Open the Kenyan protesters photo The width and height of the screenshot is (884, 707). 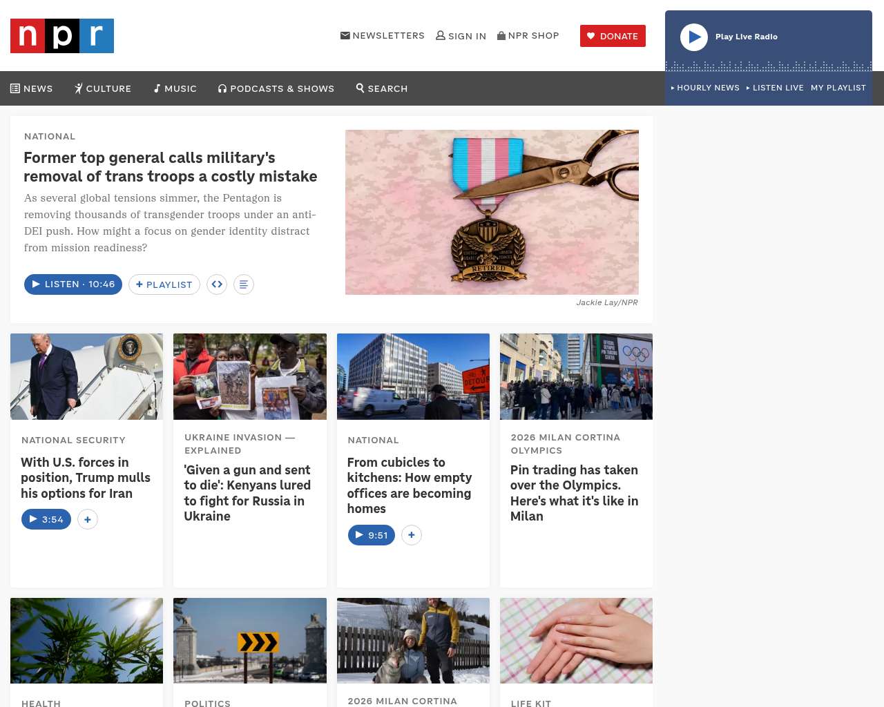pos(250,376)
